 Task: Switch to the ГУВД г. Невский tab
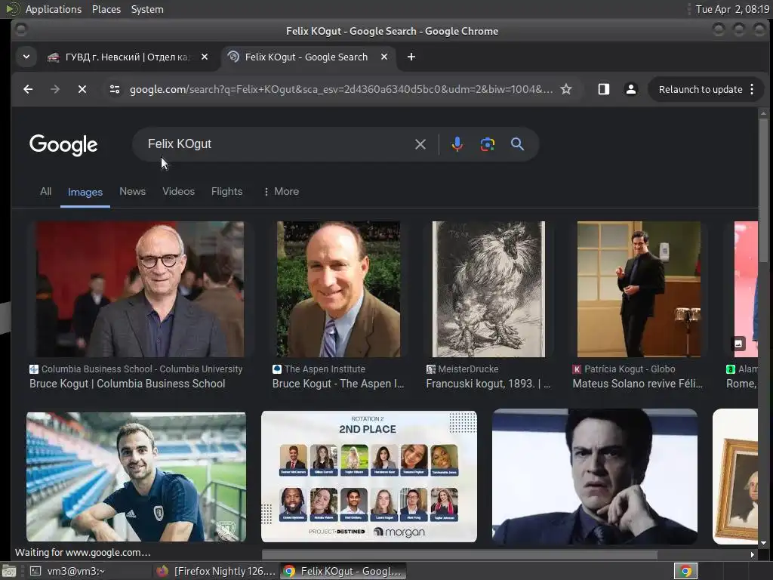click(x=127, y=57)
